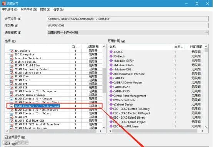This screenshot has height=147, width=213.
Task: Toggle the 全部显示 checkbox
Action: click(x=6, y=137)
